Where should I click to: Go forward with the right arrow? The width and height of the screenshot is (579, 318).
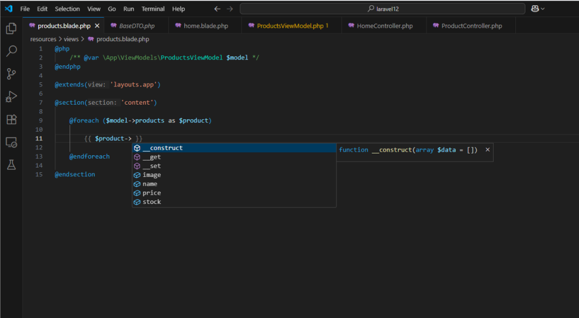(x=230, y=9)
